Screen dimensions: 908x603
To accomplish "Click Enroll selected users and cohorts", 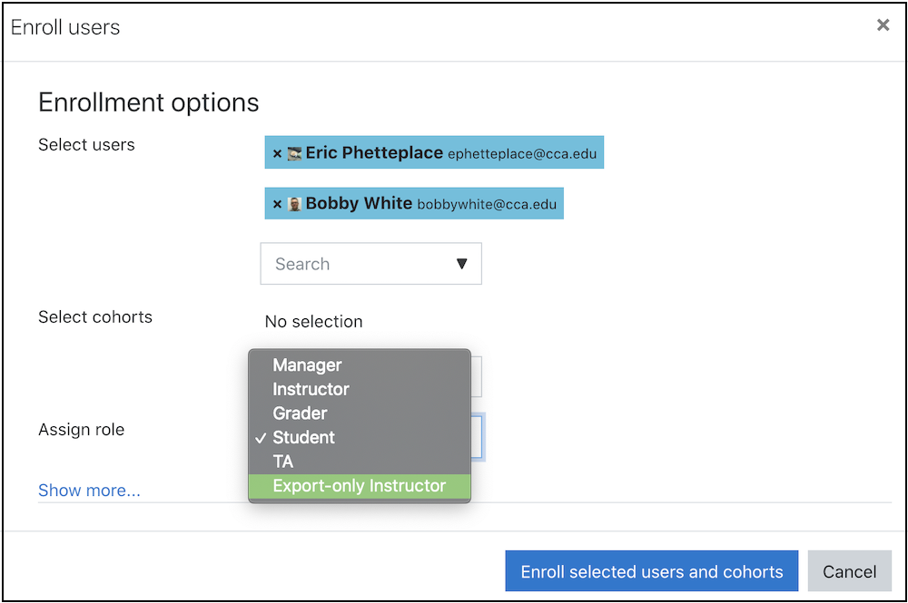I will (651, 571).
